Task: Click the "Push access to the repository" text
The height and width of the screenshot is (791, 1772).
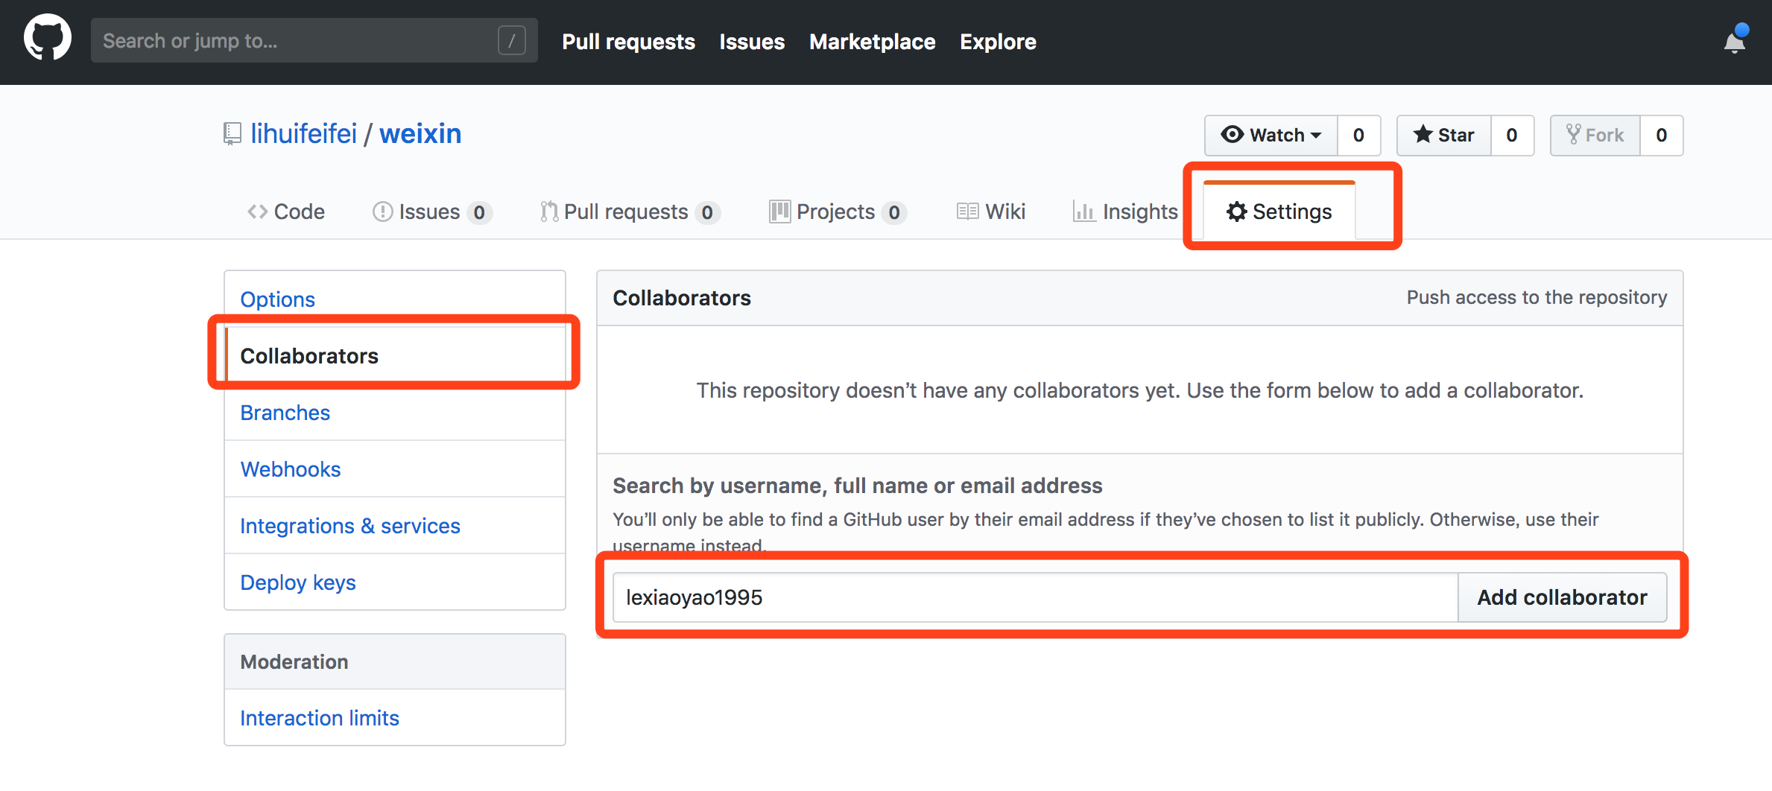Action: pyautogui.click(x=1537, y=297)
